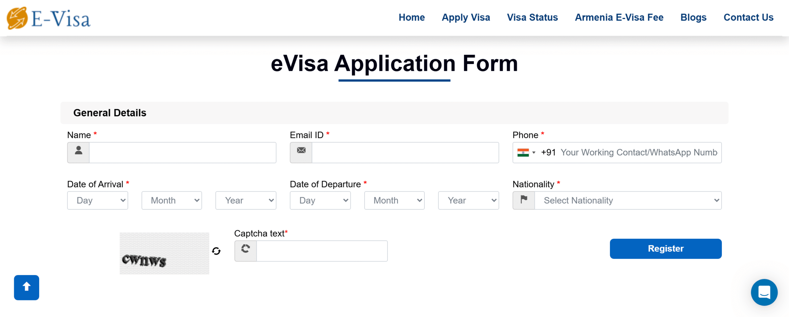Open the Visa Status menu item
The height and width of the screenshot is (317, 789).
(532, 17)
